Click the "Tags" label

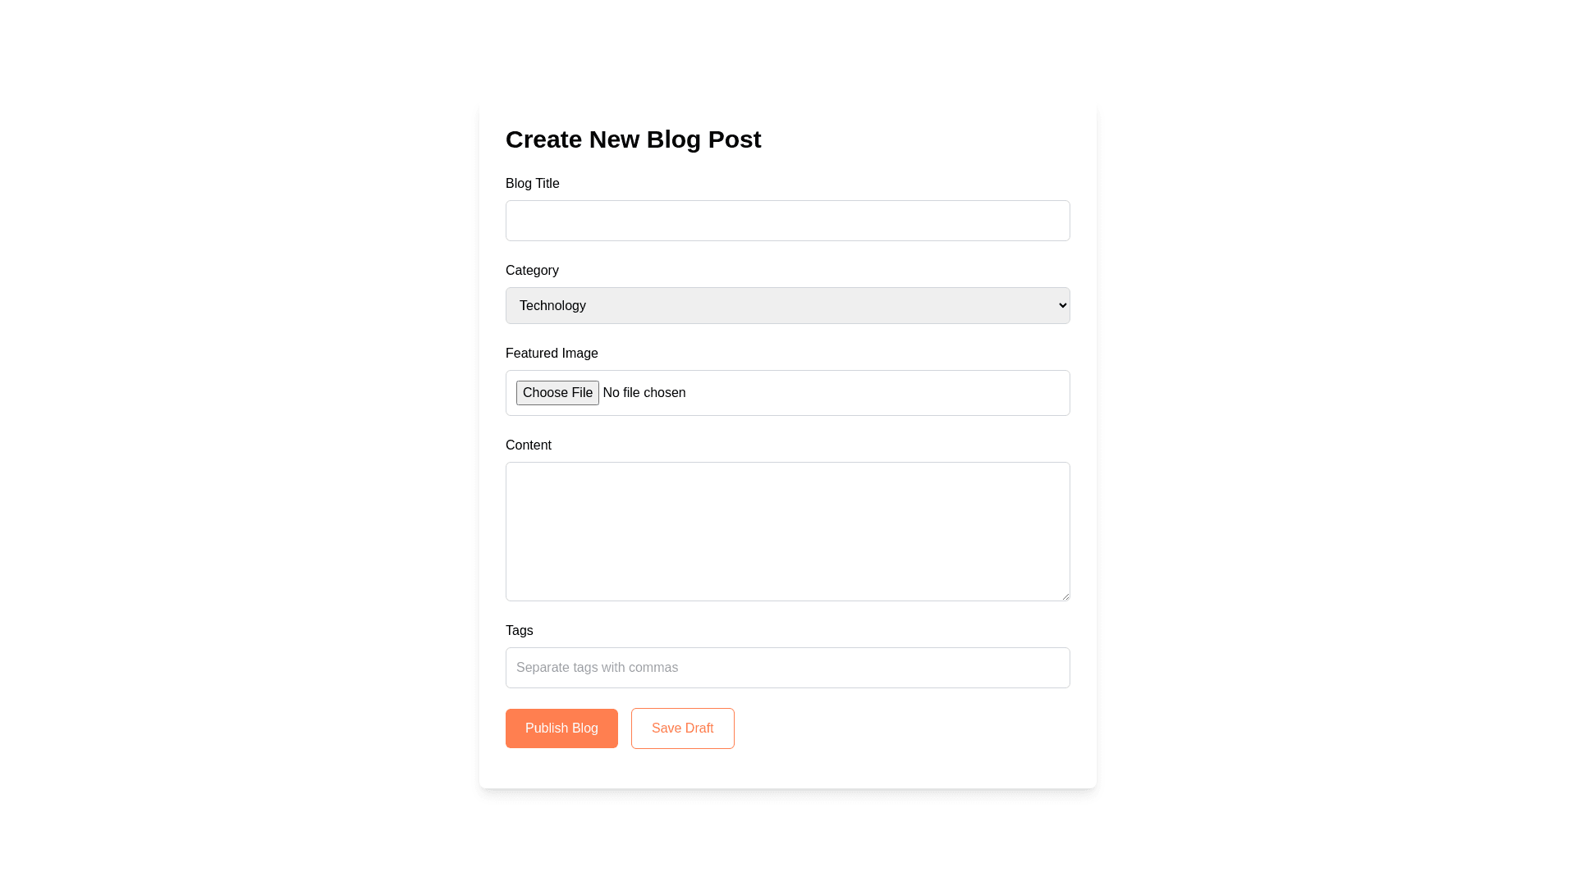click(520, 631)
